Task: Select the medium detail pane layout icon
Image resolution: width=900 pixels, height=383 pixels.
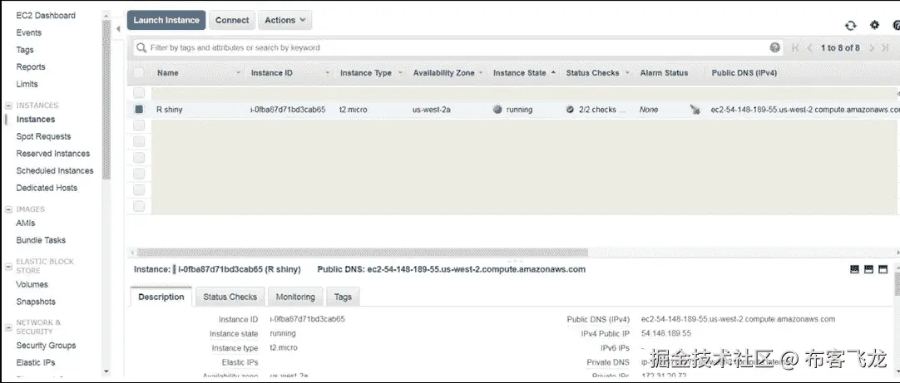Action: (869, 269)
